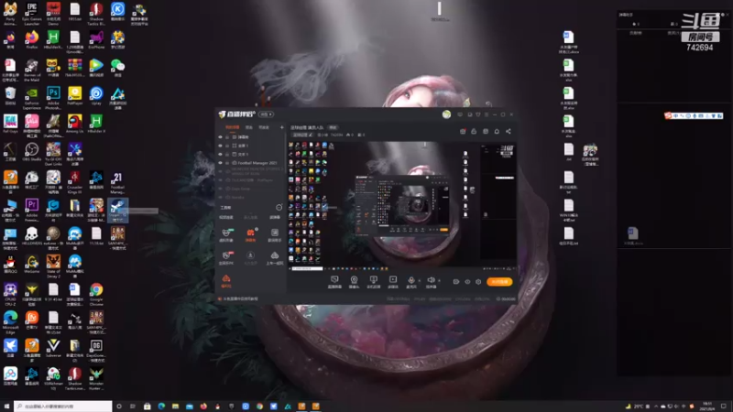
Task: Click the live preview canvas
Action: click(x=402, y=206)
